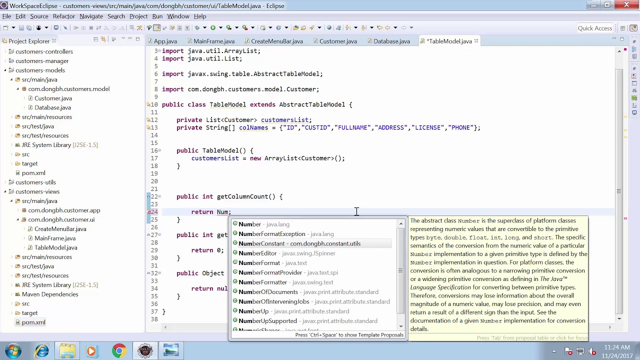The height and width of the screenshot is (360, 640).
Task: Toggle Mark Occurrences highlighter icon
Action: click(157, 27)
